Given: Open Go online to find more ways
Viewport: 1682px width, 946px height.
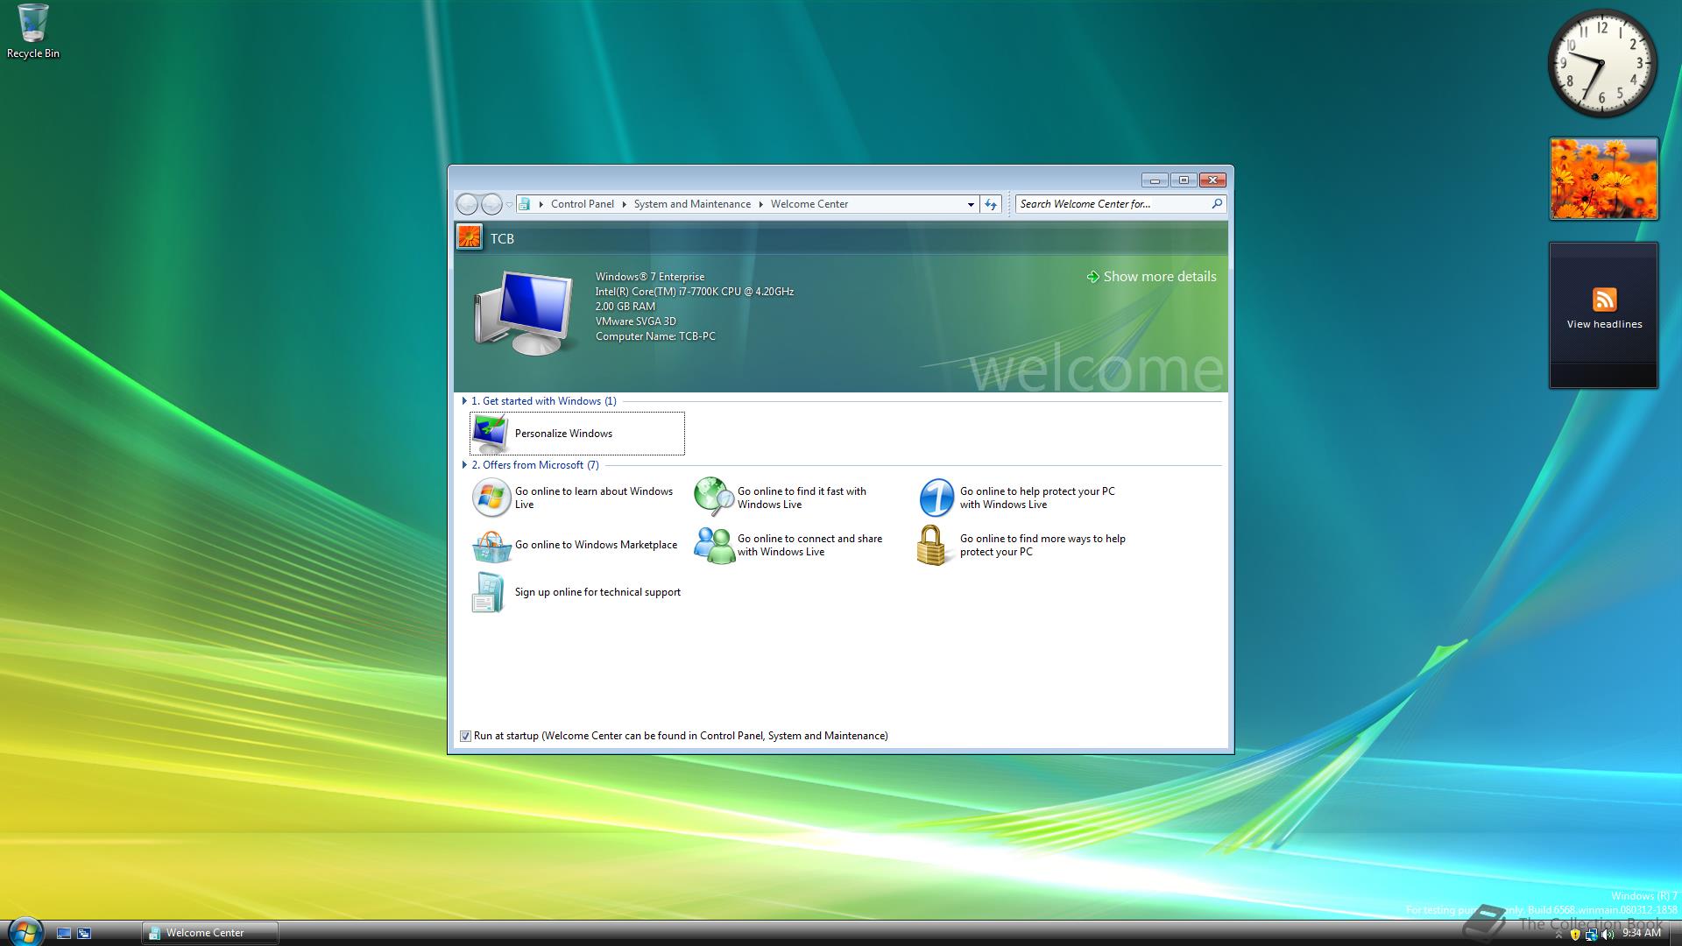Looking at the screenshot, I should pos(1020,545).
